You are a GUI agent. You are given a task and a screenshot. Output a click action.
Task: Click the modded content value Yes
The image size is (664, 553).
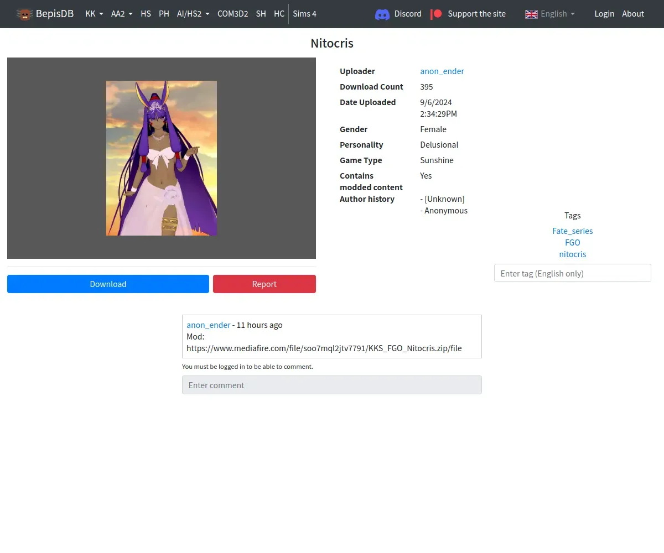(426, 176)
